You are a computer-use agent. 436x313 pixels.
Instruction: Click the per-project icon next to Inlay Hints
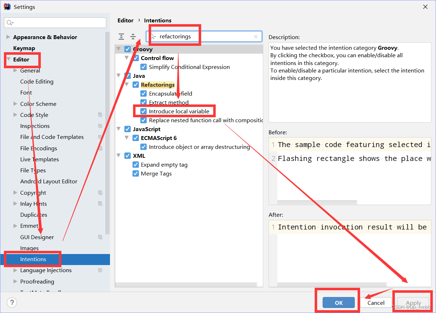click(x=100, y=204)
